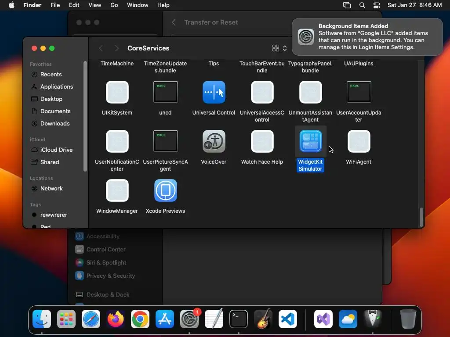The width and height of the screenshot is (450, 337).
Task: Open the Help menu
Action: [163, 5]
